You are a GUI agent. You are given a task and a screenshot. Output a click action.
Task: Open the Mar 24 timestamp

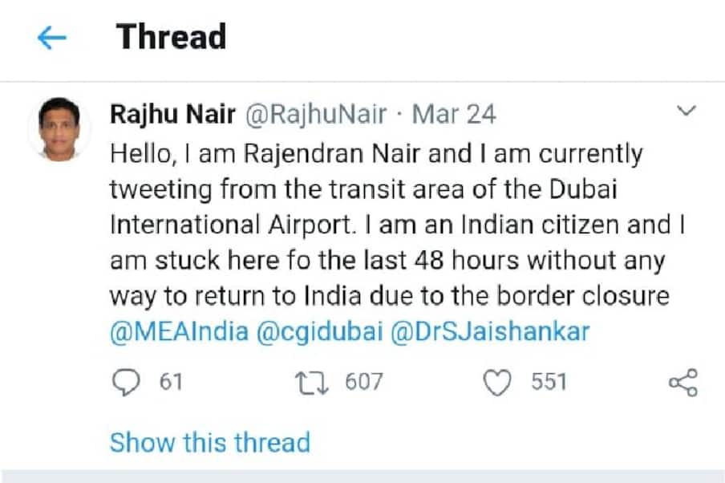pos(454,114)
